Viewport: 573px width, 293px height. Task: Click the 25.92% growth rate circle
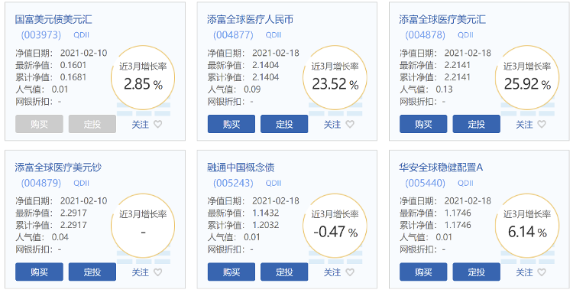click(527, 77)
